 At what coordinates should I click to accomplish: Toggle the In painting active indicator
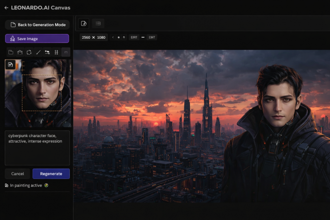click(46, 186)
